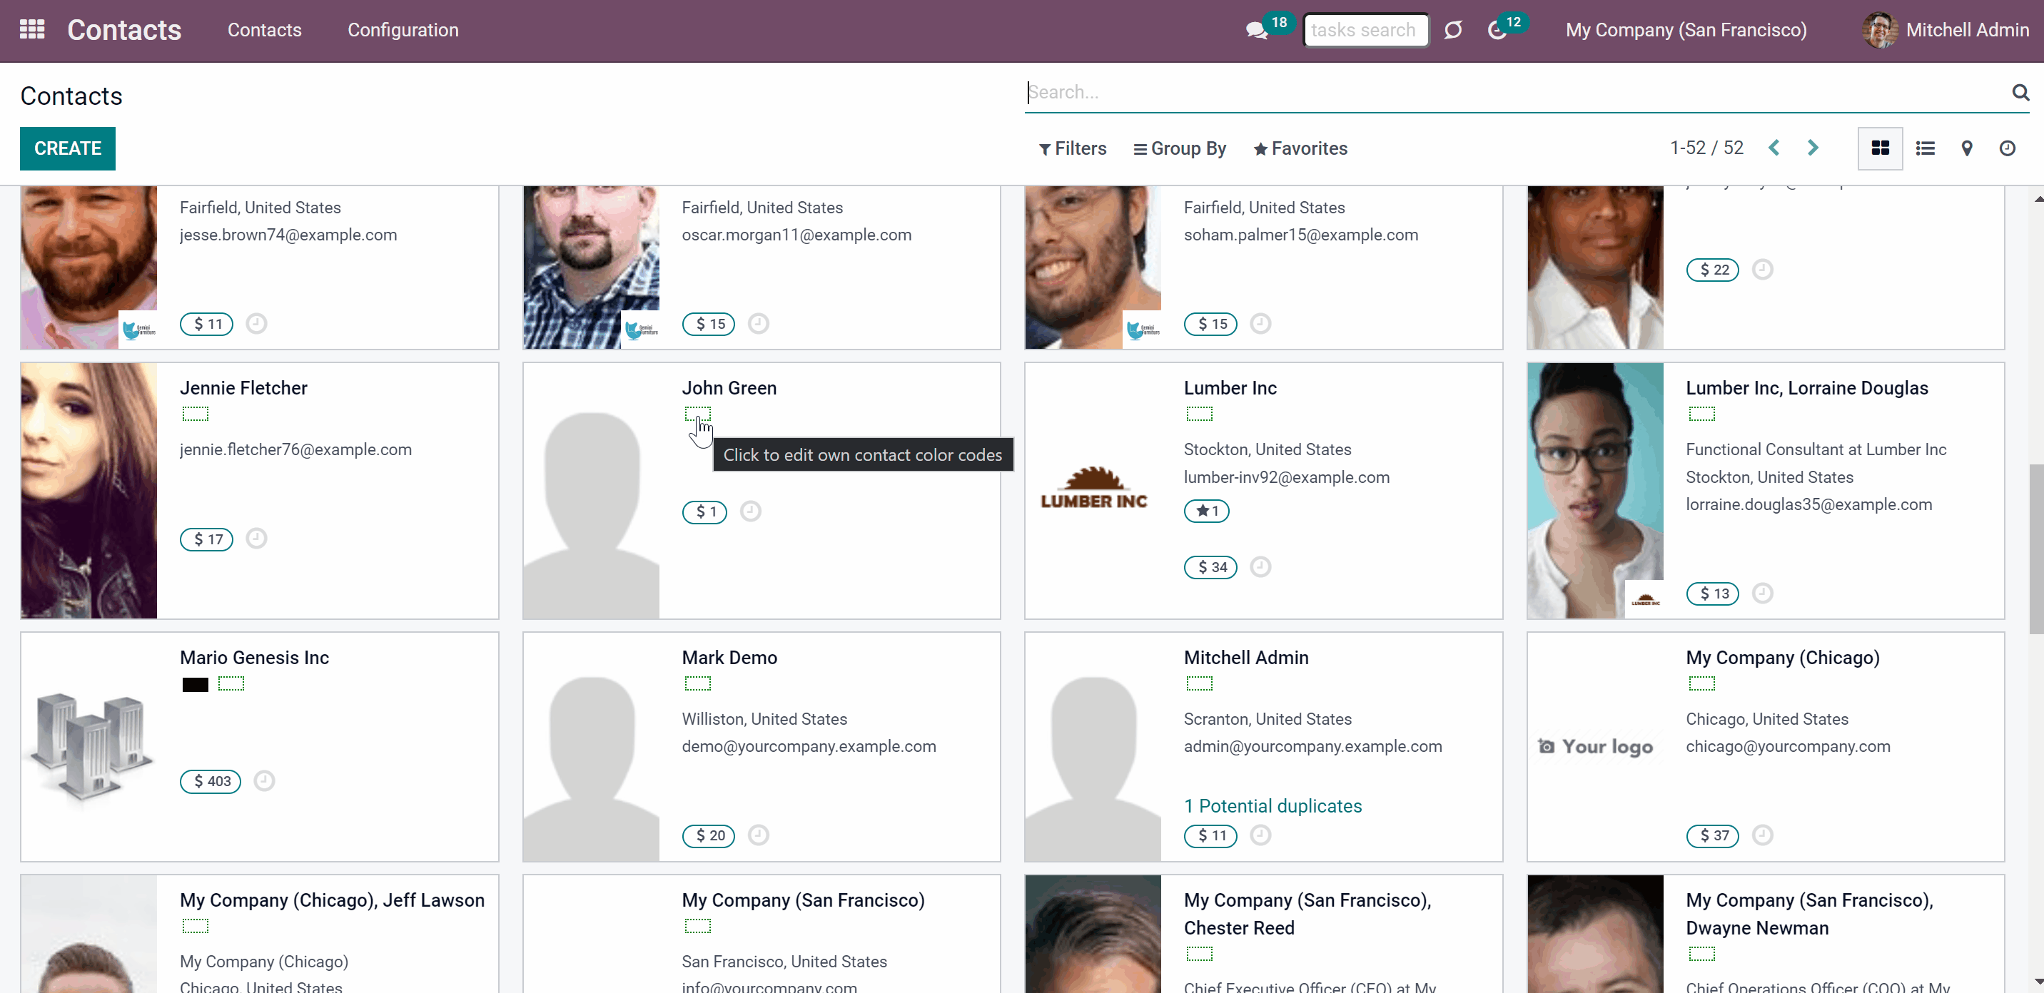Open My Company (Chicago), Jeff Lawson name

[x=332, y=900]
